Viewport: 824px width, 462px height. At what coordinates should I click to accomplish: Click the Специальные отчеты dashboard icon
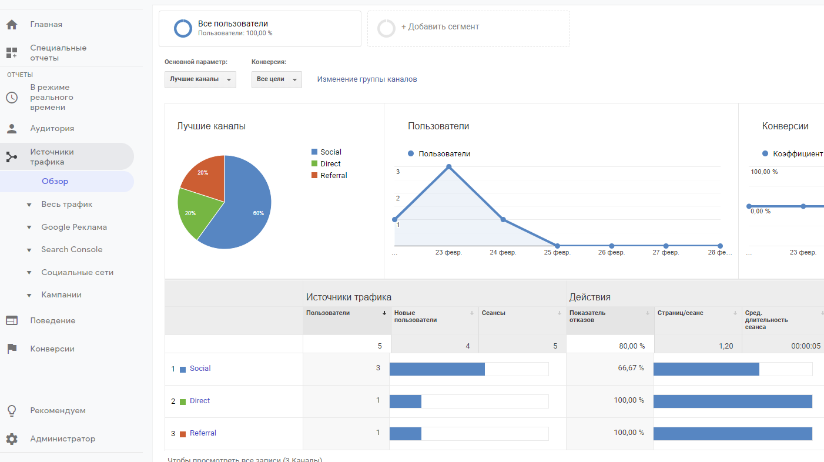(x=12, y=53)
